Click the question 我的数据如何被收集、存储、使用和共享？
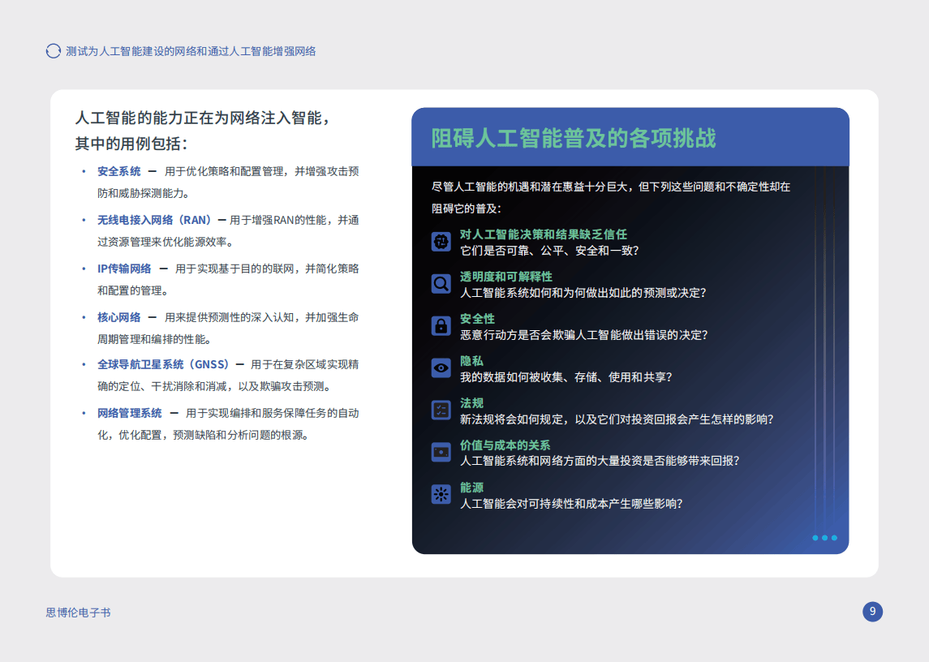 (x=566, y=377)
